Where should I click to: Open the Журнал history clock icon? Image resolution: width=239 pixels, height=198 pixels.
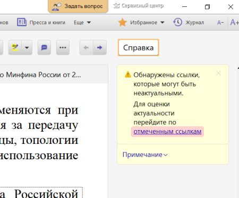177,22
